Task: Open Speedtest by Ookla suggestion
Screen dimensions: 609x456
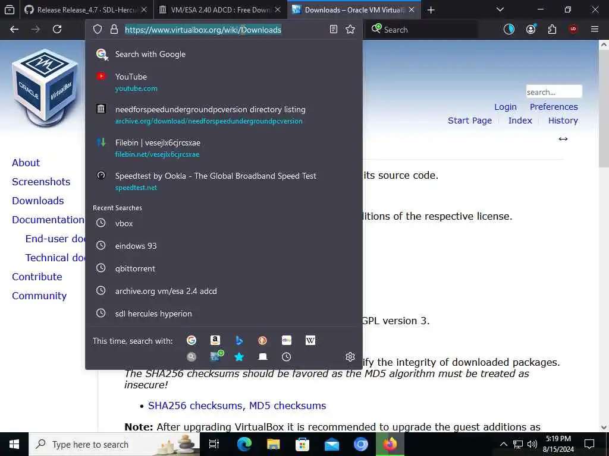Action: (224, 182)
